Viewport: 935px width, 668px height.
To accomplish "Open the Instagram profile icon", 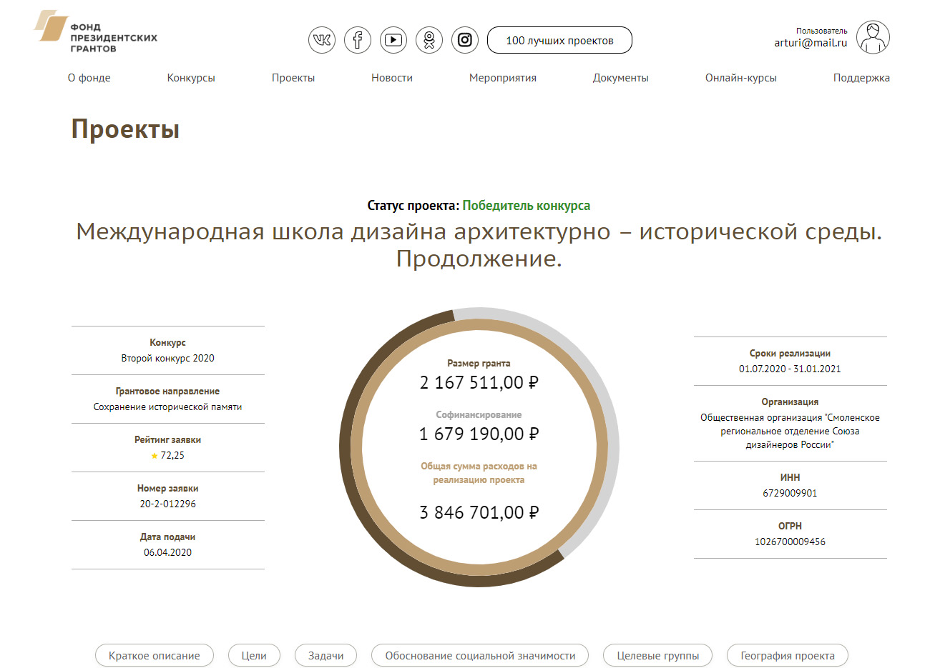I will click(x=465, y=40).
